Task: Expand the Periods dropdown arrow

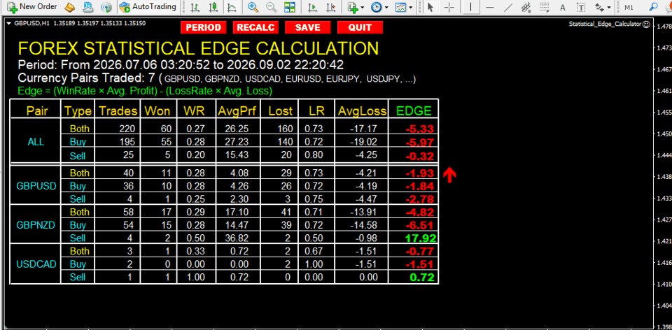Action: pyautogui.click(x=386, y=7)
